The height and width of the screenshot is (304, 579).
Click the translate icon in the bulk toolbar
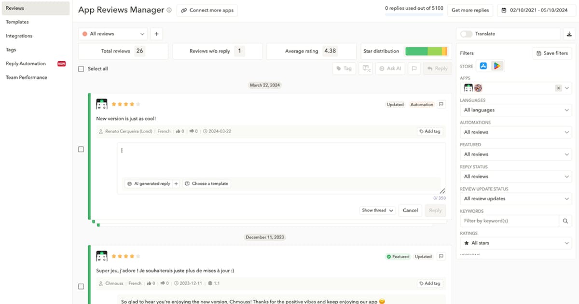click(365, 69)
